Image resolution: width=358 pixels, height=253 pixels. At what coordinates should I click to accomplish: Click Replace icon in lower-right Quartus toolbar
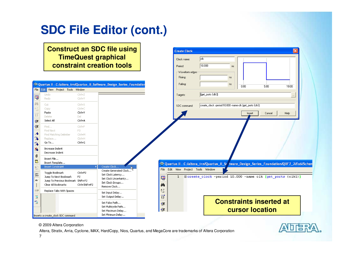[163, 191]
